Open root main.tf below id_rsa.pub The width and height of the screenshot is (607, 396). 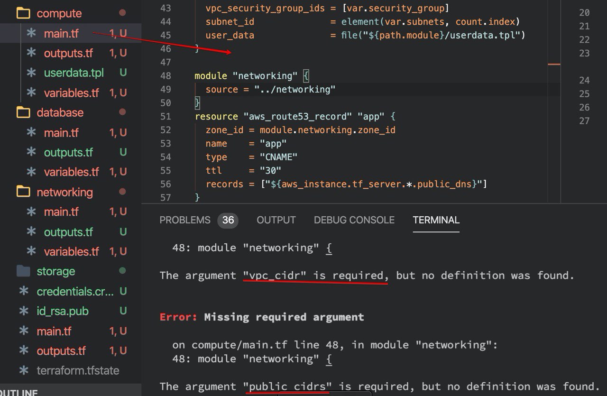(x=54, y=331)
